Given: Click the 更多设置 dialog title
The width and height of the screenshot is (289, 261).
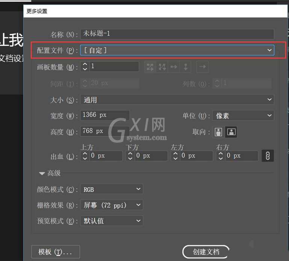Looking at the screenshot, I should tap(37, 11).
